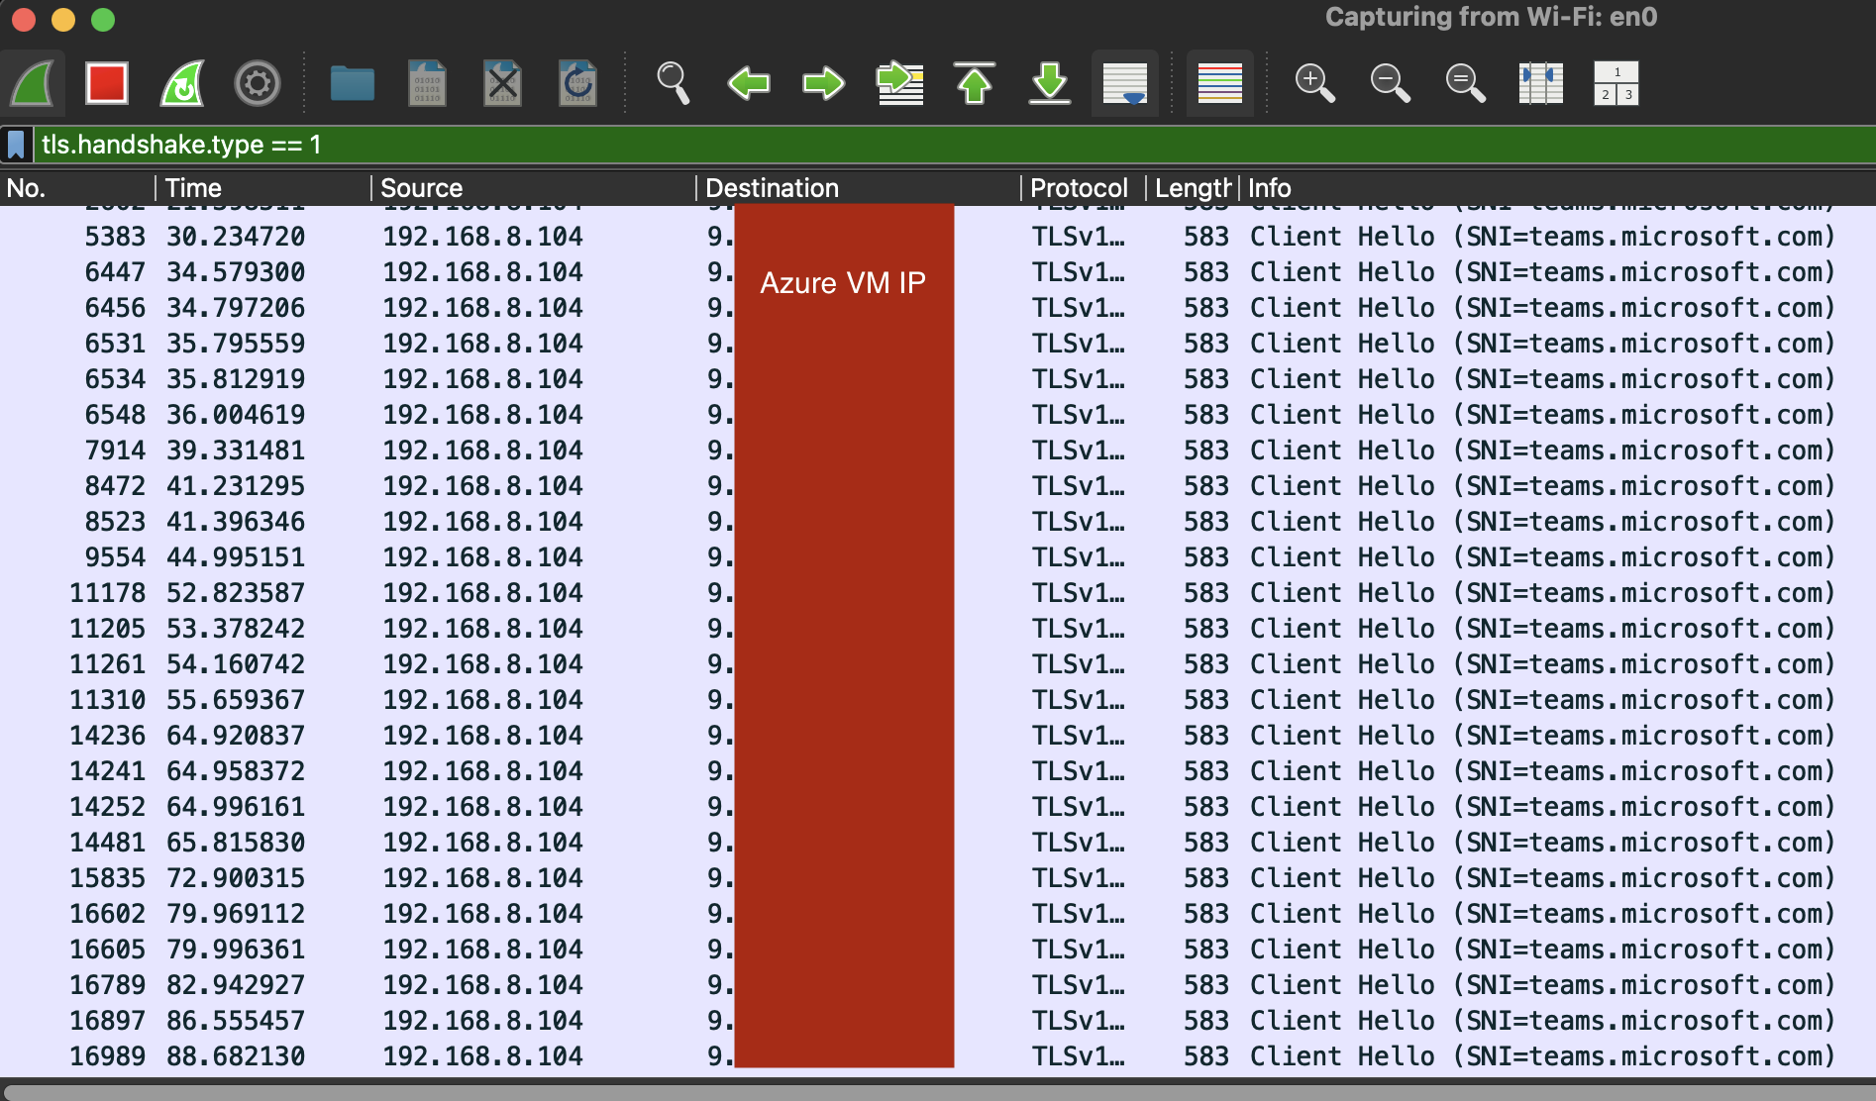This screenshot has width=1876, height=1101.
Task: Open capture options gear icon
Action: click(x=258, y=83)
